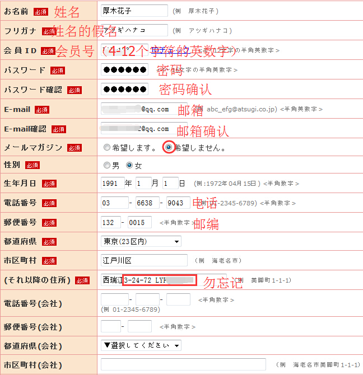Click the お名前 field containing 厚木花子

tap(134, 11)
